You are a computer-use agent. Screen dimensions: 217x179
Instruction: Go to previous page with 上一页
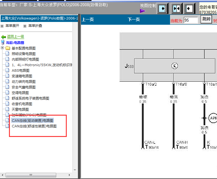[x=88, y=19]
